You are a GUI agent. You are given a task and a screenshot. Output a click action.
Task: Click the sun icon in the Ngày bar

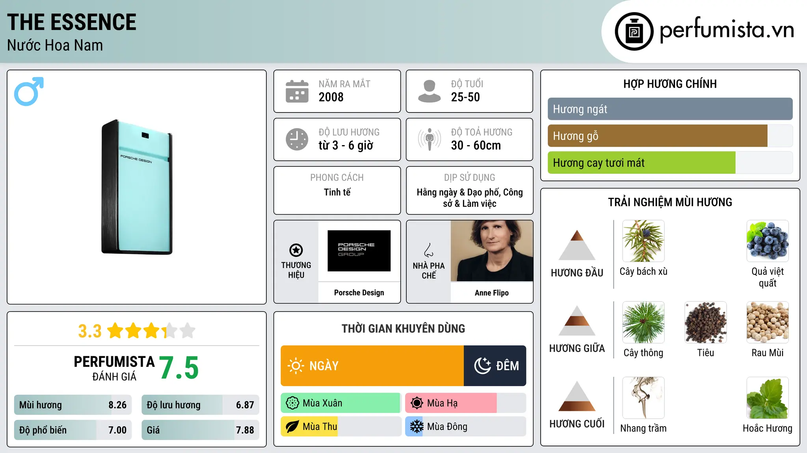pyautogui.click(x=296, y=366)
